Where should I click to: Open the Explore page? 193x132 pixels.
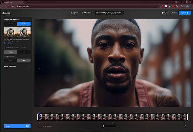click(x=74, y=13)
